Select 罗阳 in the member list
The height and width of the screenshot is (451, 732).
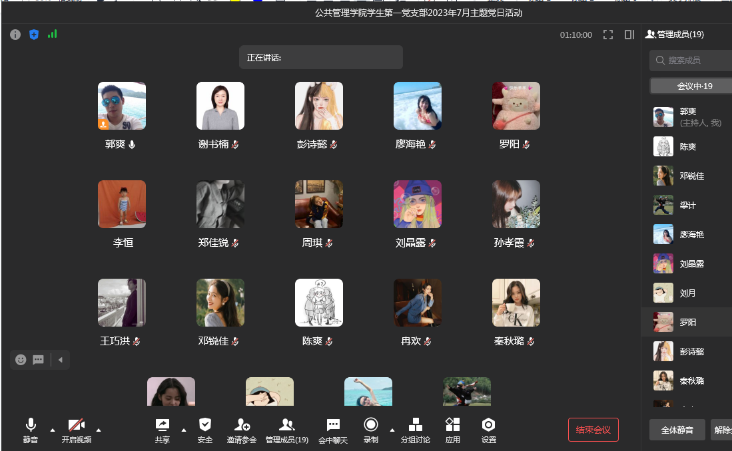tap(687, 322)
